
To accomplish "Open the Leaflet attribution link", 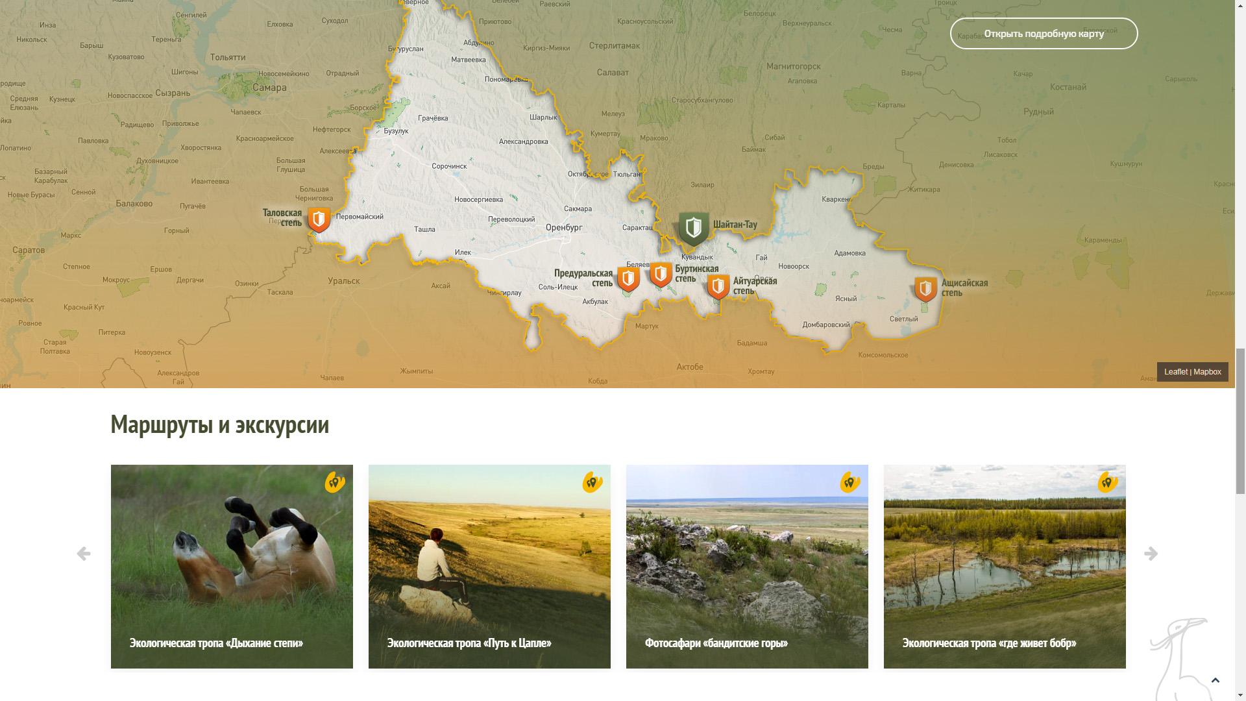I will pos(1175,372).
